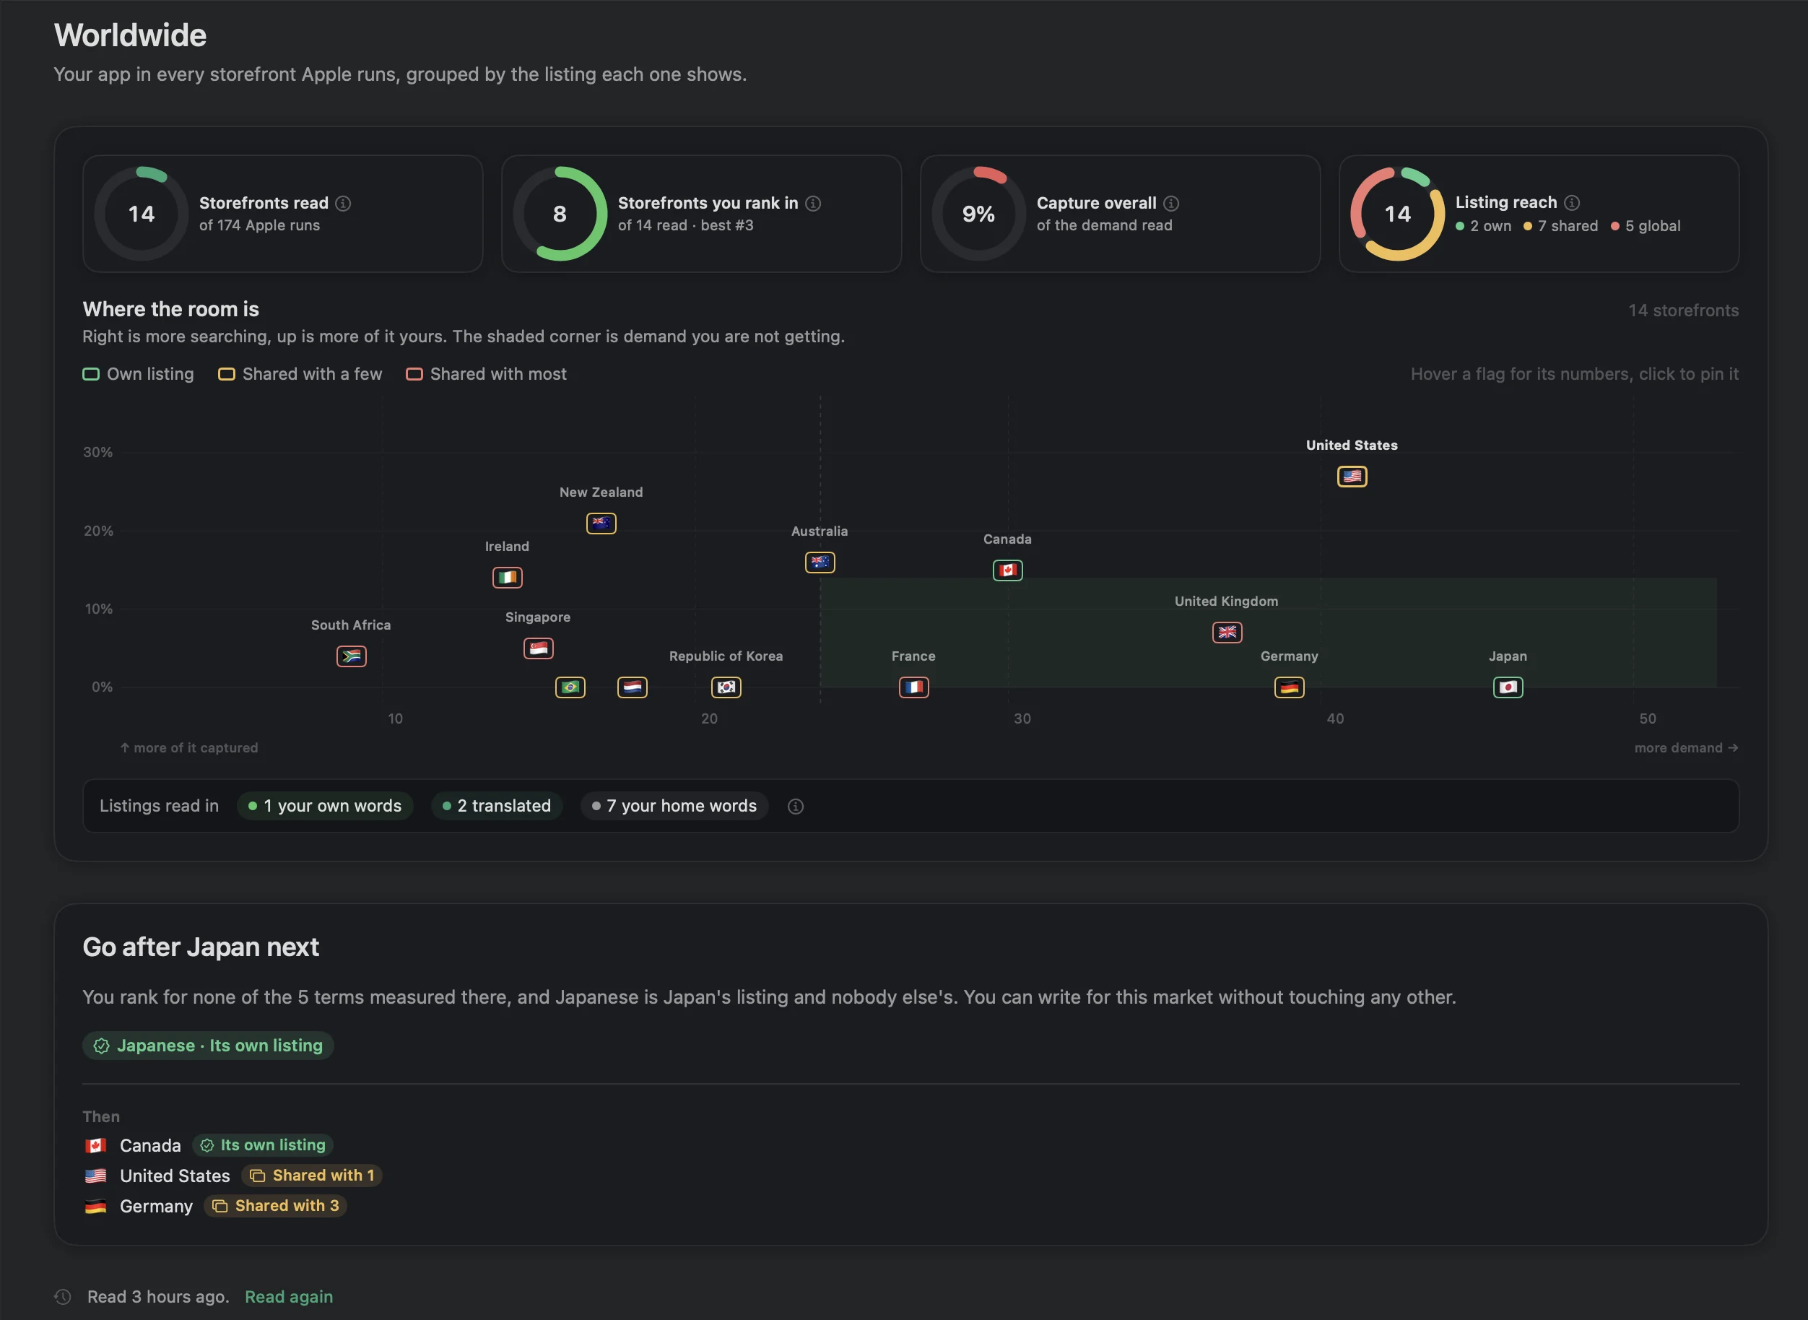Click the Brazil flag marker
The width and height of the screenshot is (1808, 1320).
570,687
